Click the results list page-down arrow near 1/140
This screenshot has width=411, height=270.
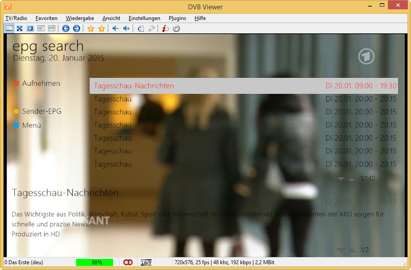(x=341, y=179)
